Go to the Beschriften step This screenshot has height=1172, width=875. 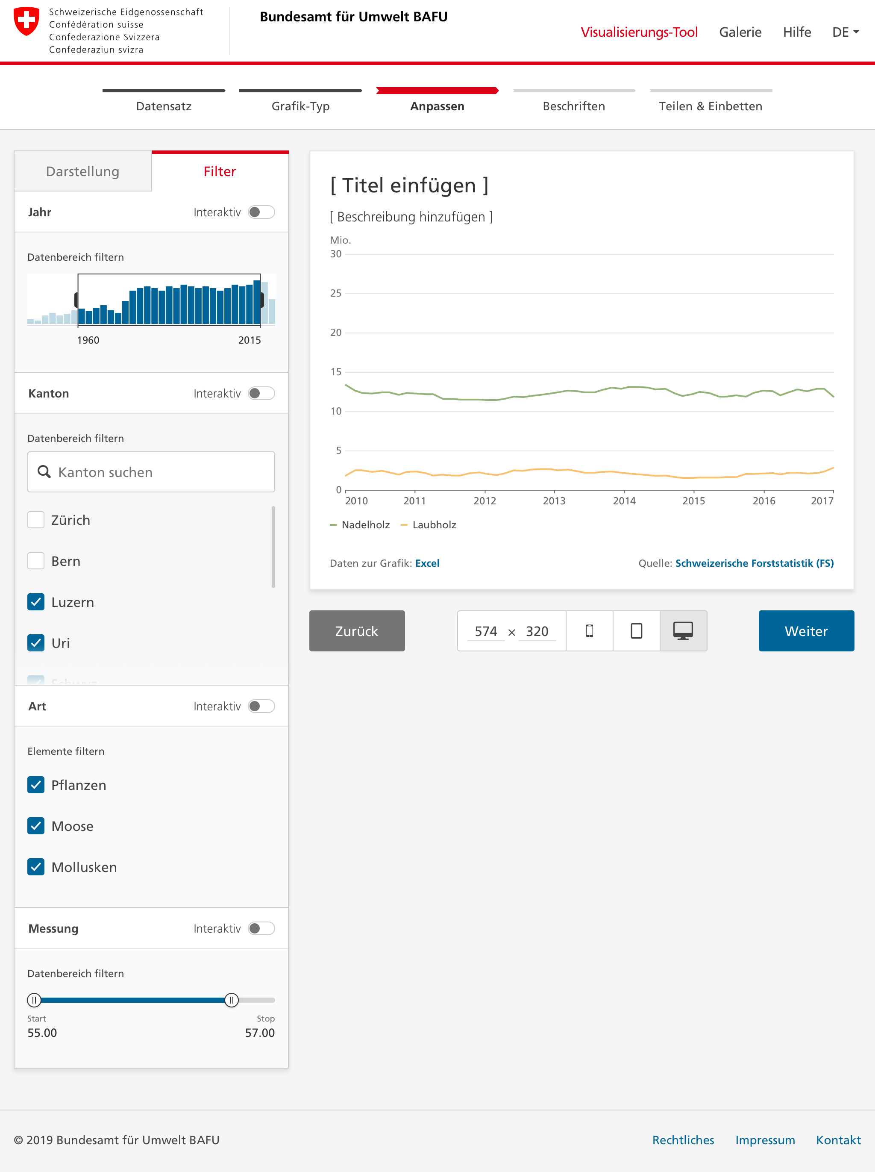(x=574, y=106)
